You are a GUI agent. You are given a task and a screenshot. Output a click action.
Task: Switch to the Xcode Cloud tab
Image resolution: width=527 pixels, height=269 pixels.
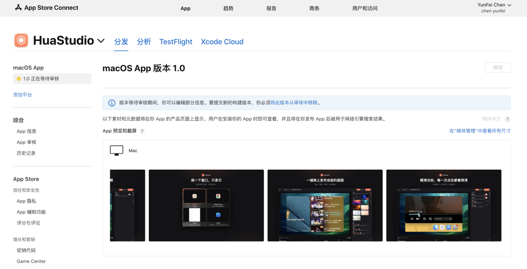pyautogui.click(x=222, y=41)
